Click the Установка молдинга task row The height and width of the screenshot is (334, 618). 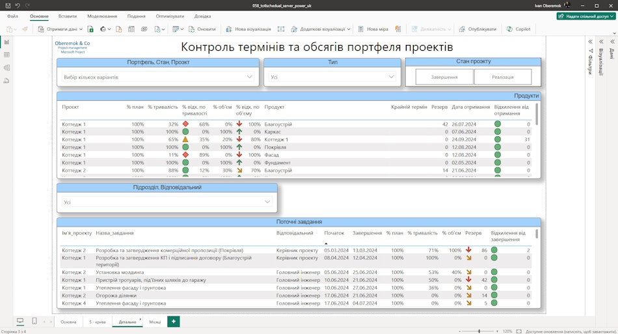(x=295, y=272)
